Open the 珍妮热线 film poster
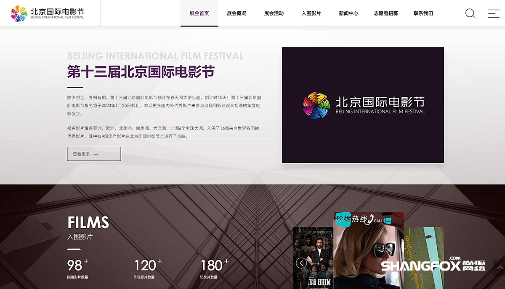The height and width of the screenshot is (289, 505). (x=369, y=250)
